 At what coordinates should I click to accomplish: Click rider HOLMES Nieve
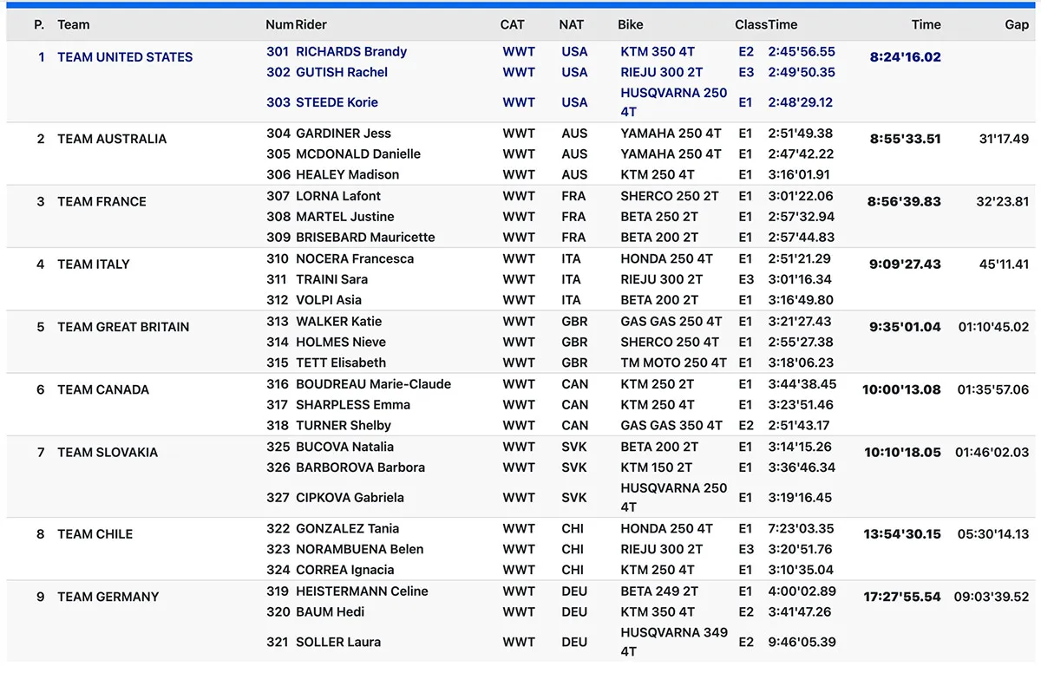pyautogui.click(x=341, y=343)
